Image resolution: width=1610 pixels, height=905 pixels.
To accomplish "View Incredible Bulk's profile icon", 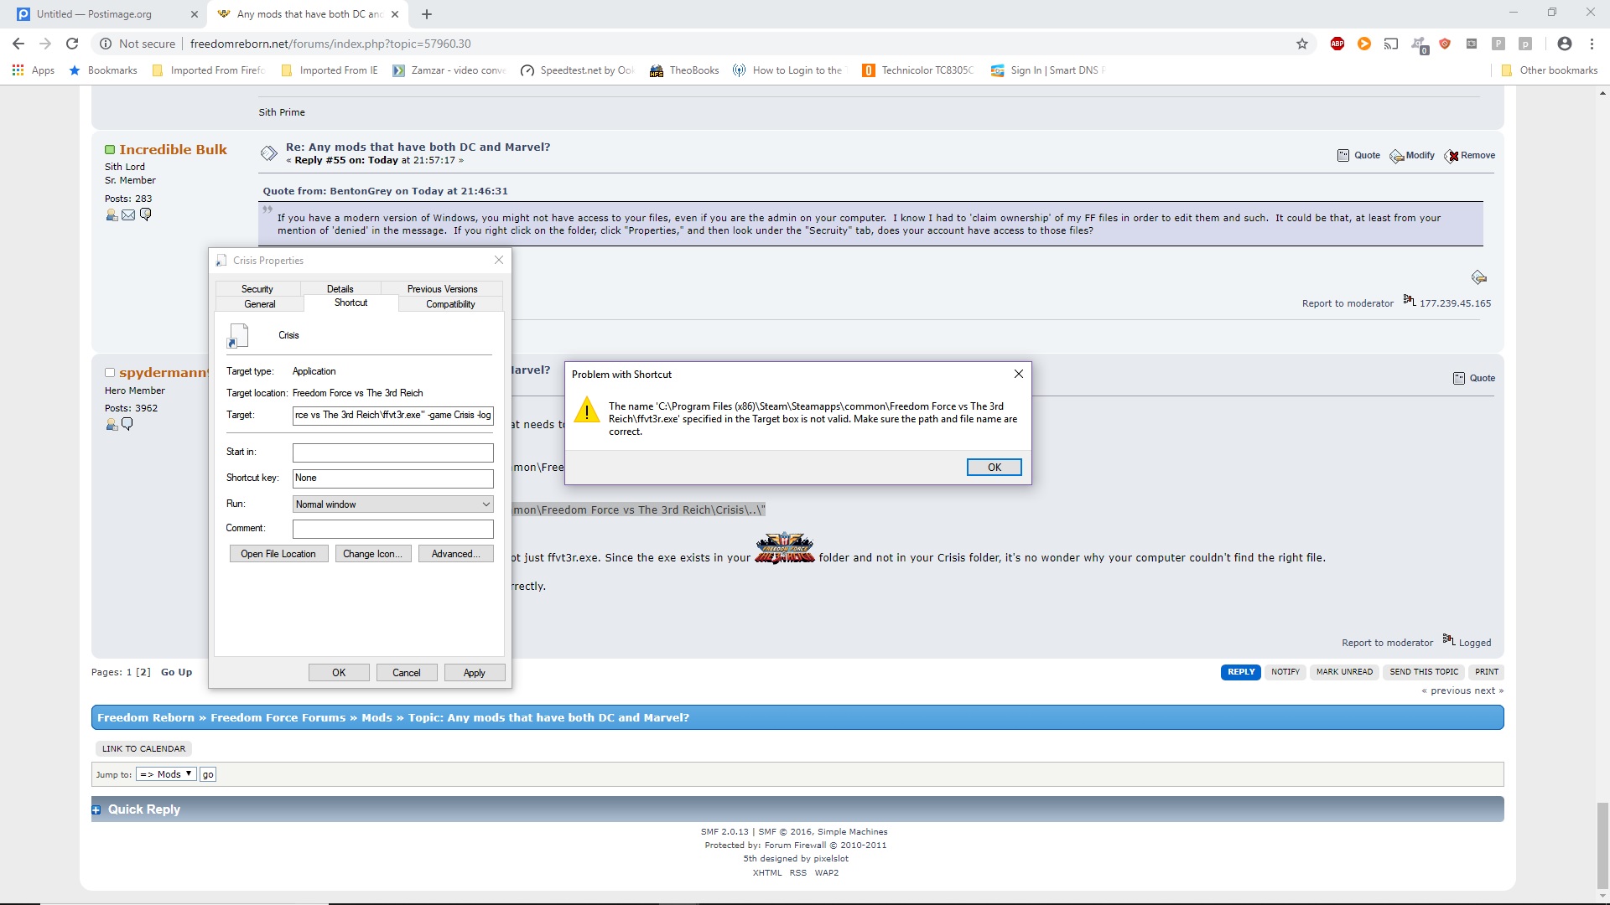I will (x=112, y=215).
